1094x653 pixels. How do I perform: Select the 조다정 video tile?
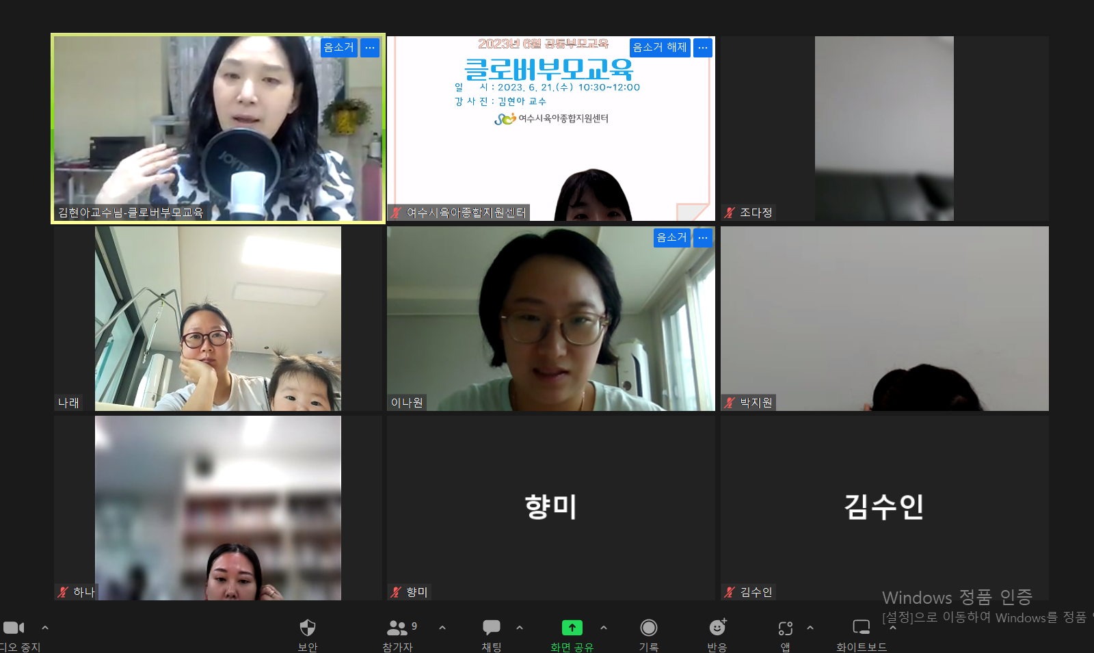[x=885, y=129]
